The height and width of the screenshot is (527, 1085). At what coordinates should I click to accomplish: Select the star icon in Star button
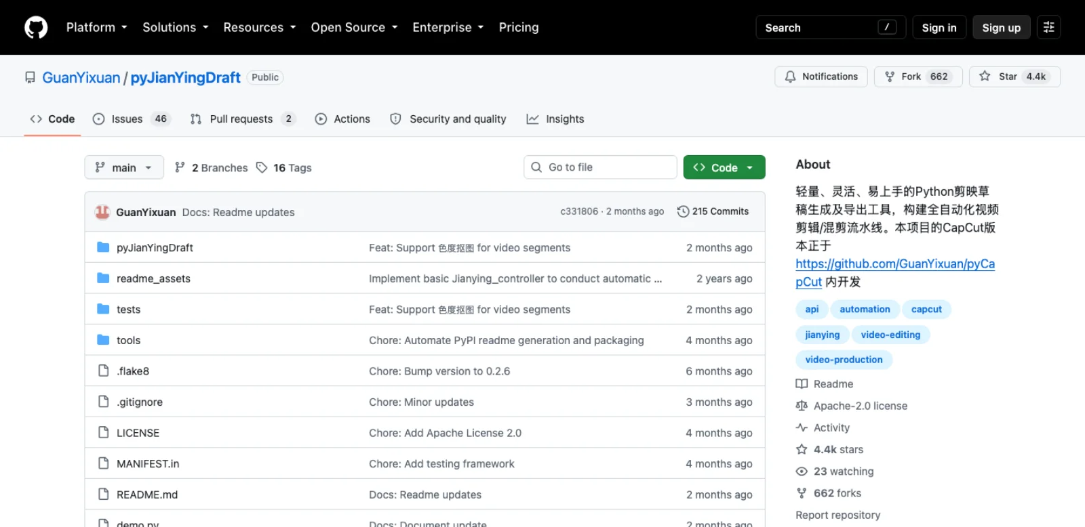(985, 77)
